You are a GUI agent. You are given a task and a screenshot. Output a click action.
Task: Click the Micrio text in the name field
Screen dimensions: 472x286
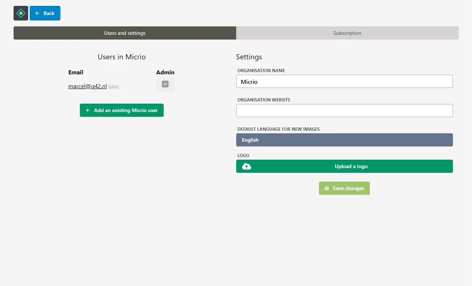[x=249, y=81]
